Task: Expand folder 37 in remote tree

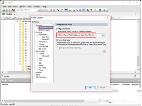Action: pyautogui.click(x=20, y=26)
